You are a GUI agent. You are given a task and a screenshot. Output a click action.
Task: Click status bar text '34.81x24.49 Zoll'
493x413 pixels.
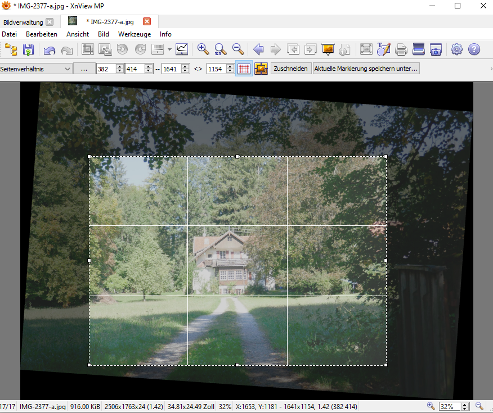pos(191,407)
